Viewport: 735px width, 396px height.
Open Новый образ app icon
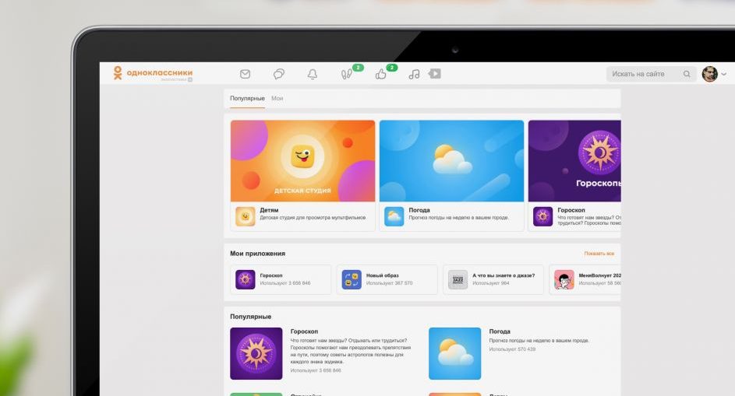tap(352, 279)
